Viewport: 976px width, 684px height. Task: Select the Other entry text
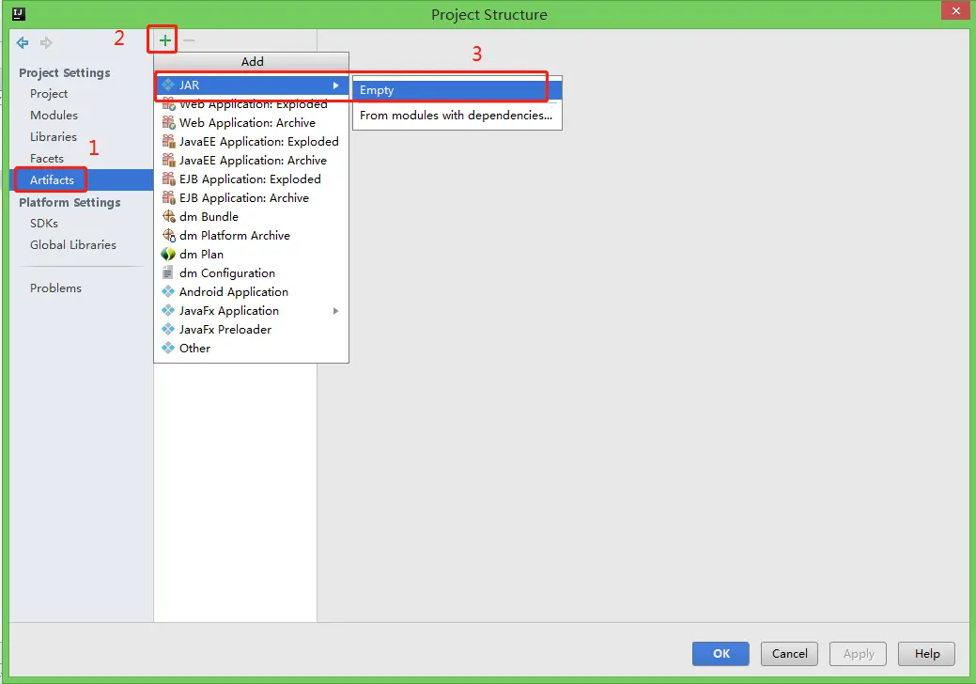coord(194,348)
